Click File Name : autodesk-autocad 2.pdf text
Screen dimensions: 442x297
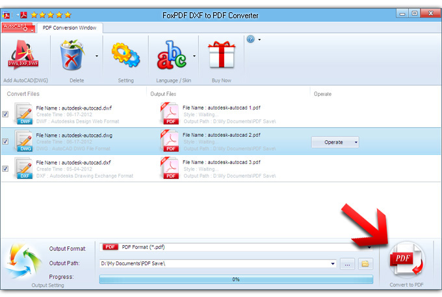click(222, 135)
